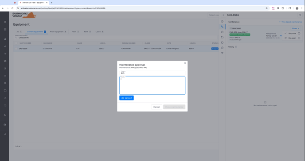The width and height of the screenshot is (305, 161).
Task: Bookmark the page with the star icon
Action: (266, 8)
